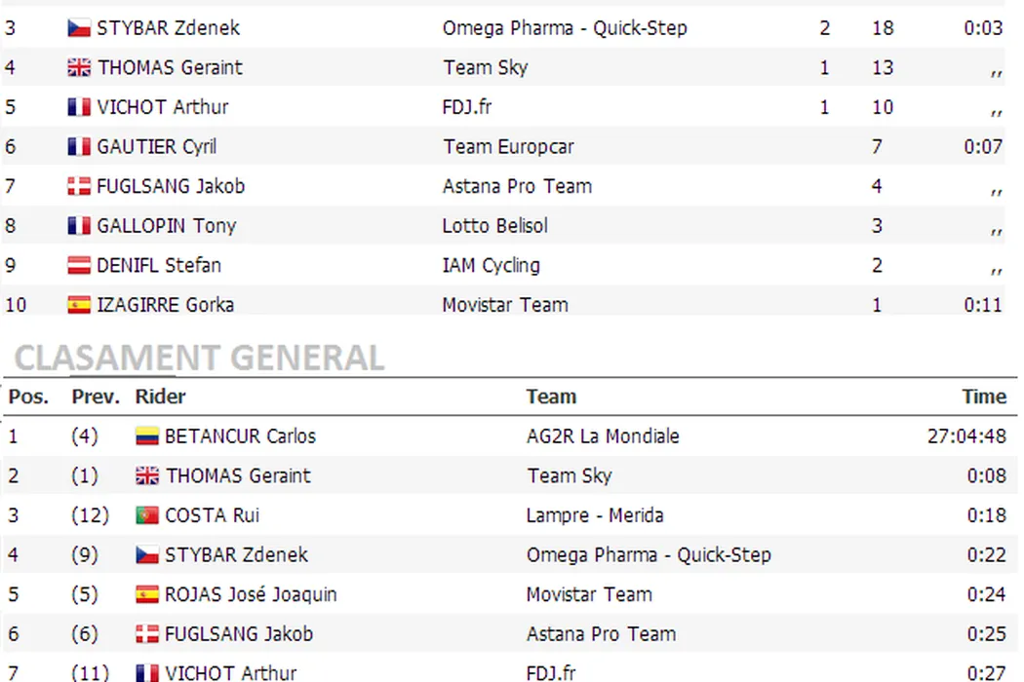Click the Time column header

coord(983,397)
